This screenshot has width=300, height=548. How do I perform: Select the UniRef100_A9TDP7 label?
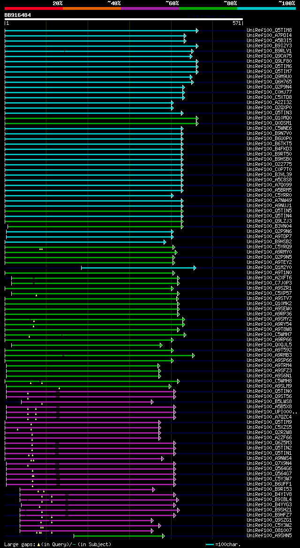(269, 237)
